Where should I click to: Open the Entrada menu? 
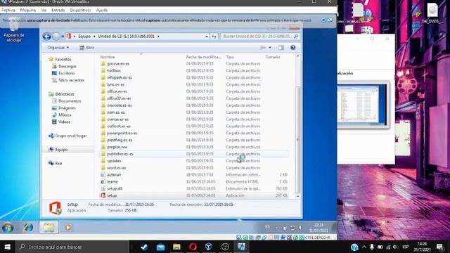[58, 10]
